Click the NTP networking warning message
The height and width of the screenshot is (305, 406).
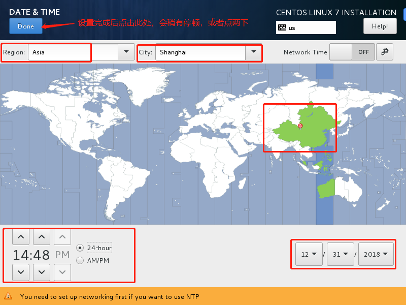pos(110,296)
